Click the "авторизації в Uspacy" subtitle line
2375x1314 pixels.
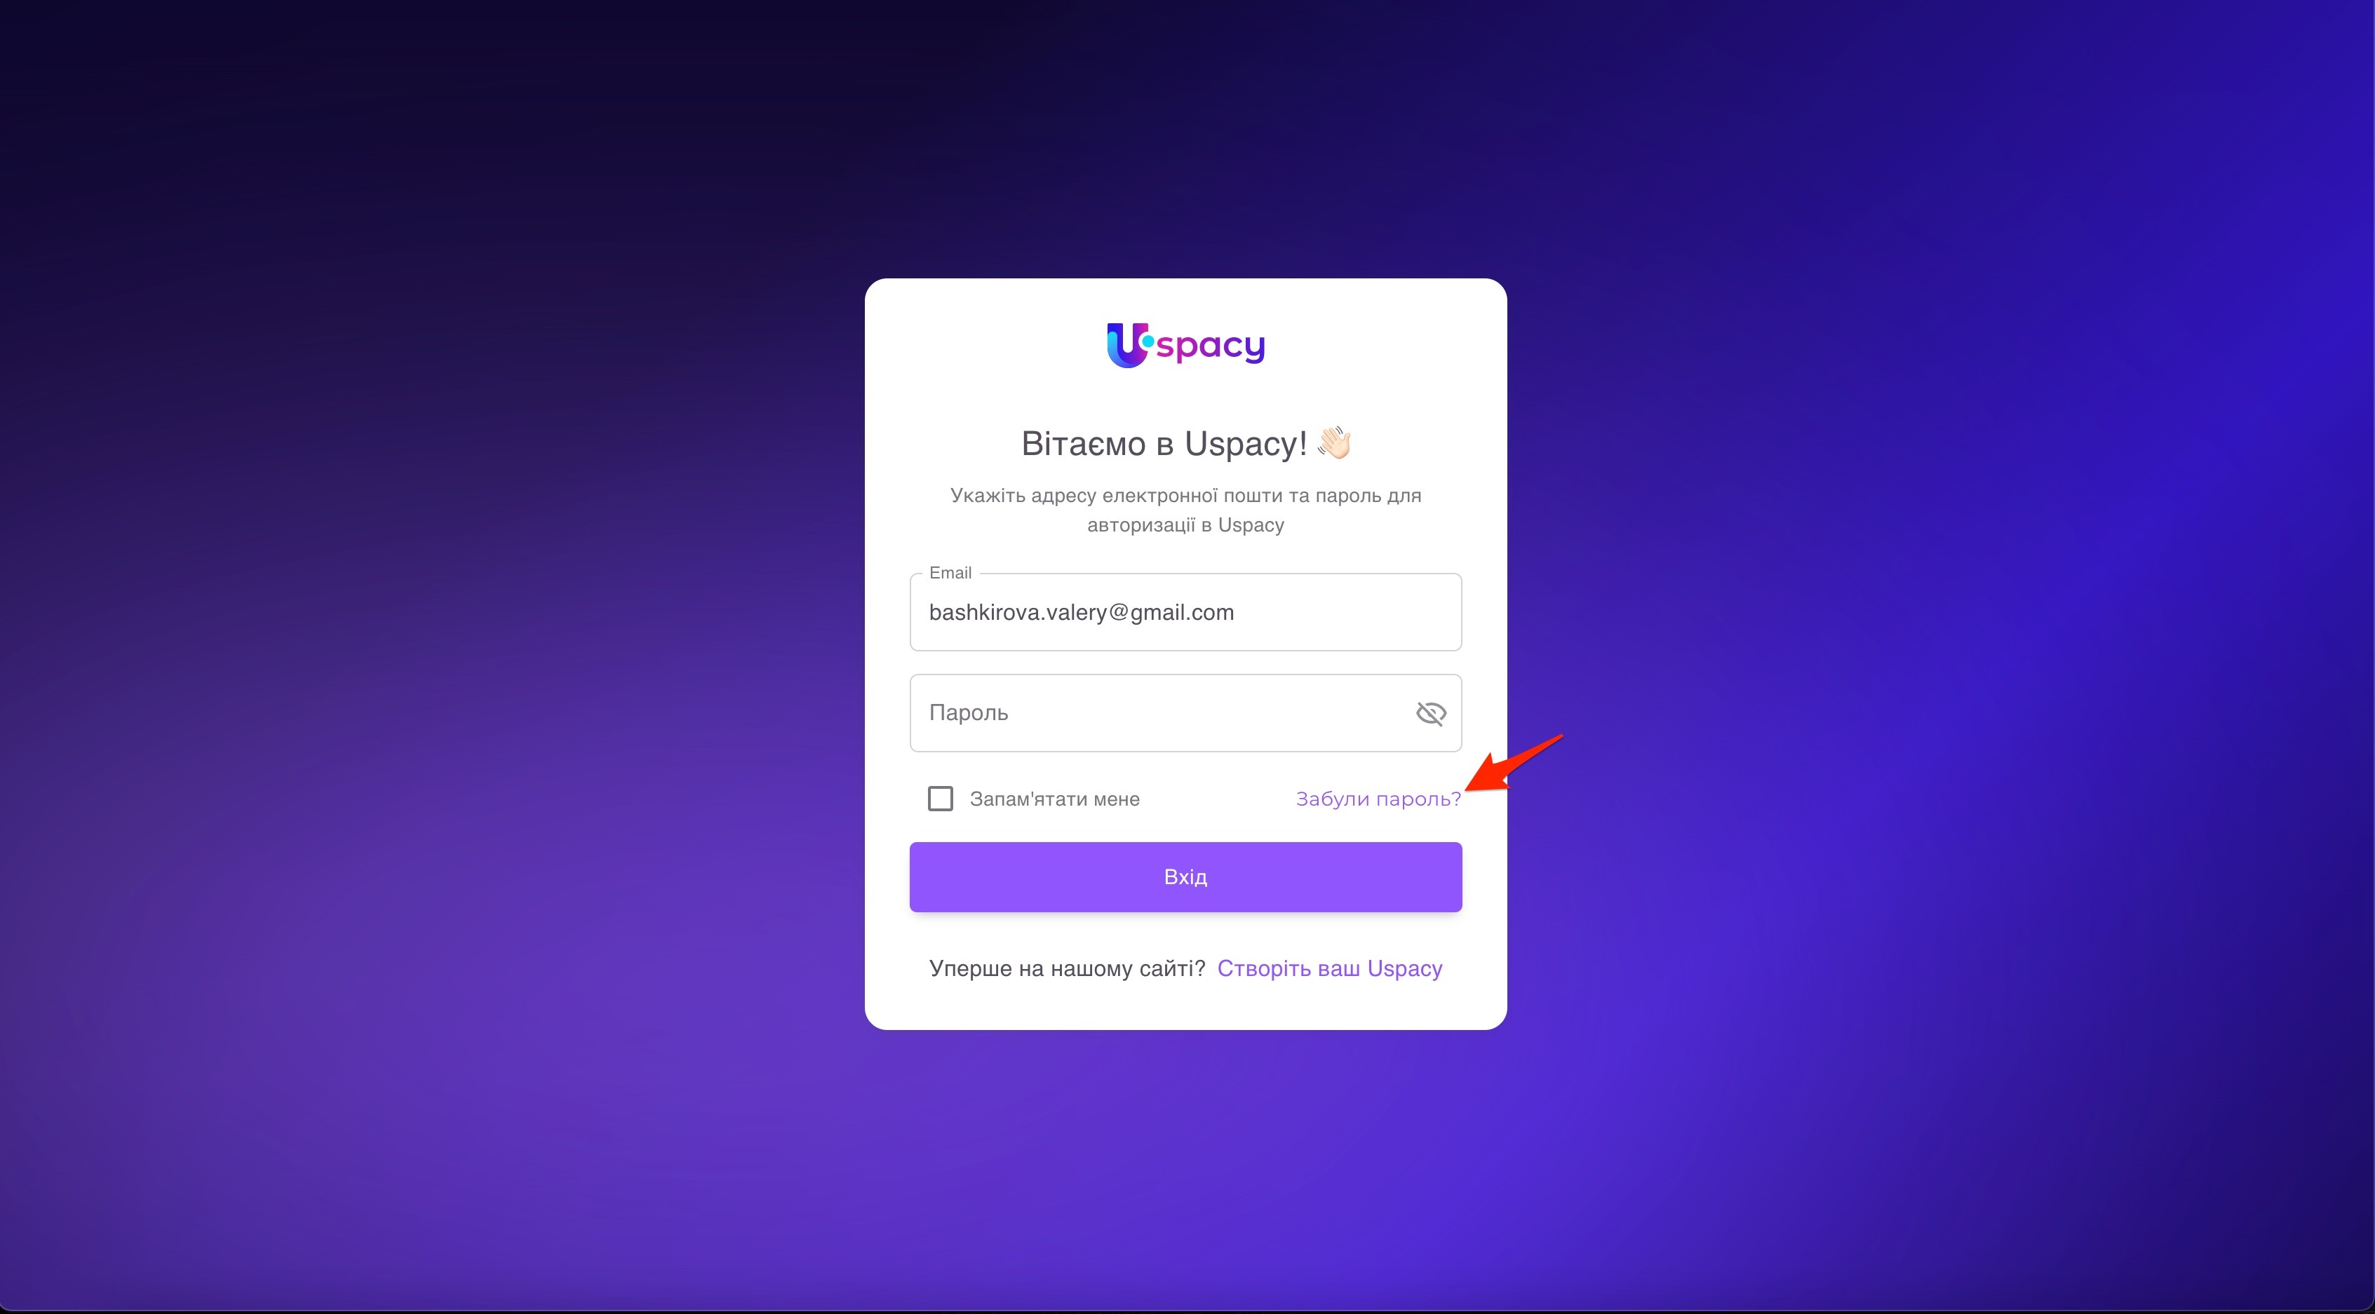pos(1185,525)
